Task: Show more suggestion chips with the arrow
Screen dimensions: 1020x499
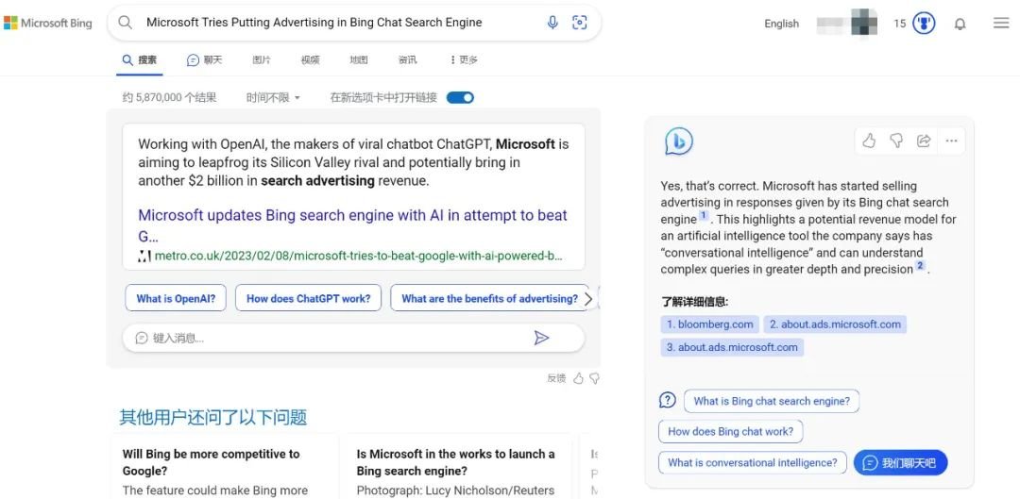Action: pos(588,299)
